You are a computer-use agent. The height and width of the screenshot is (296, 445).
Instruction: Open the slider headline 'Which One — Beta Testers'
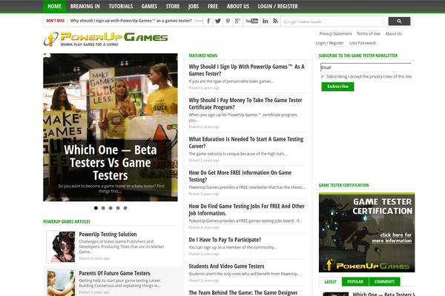pos(111,163)
